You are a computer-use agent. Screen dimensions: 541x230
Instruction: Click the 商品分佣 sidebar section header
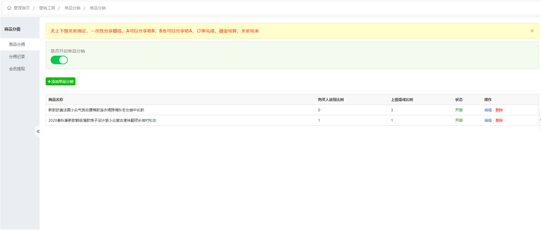point(13,29)
